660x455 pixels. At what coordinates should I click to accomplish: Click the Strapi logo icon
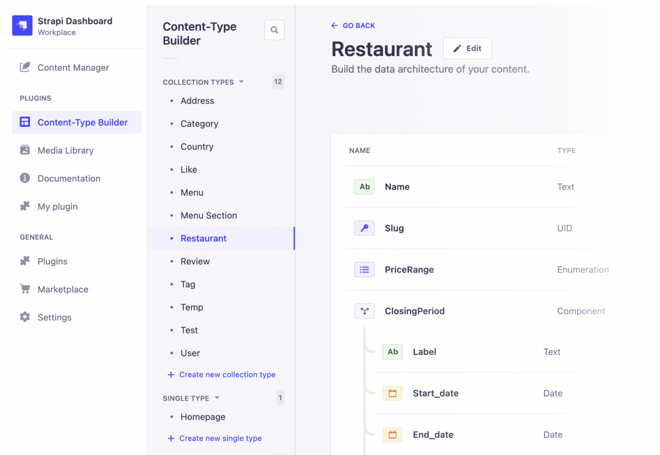(23, 26)
